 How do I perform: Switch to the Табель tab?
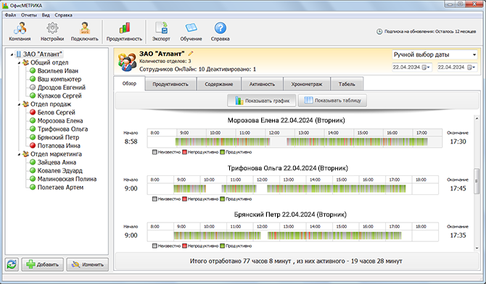pos(347,84)
